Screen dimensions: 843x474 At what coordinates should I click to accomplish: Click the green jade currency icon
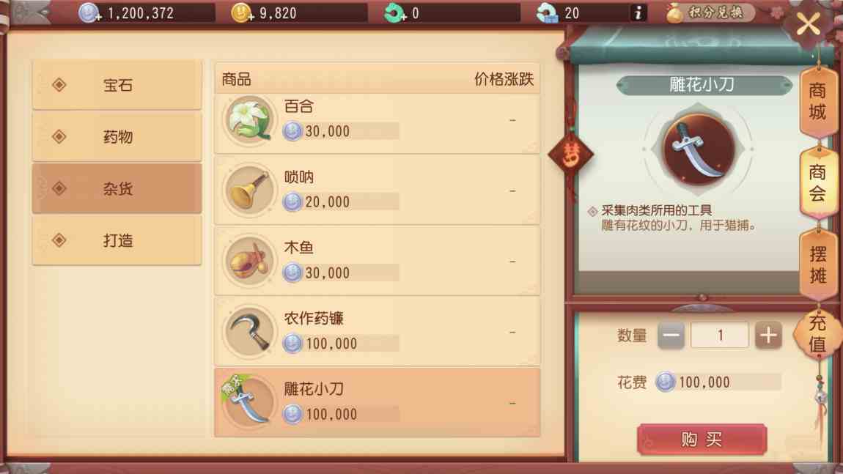[394, 13]
